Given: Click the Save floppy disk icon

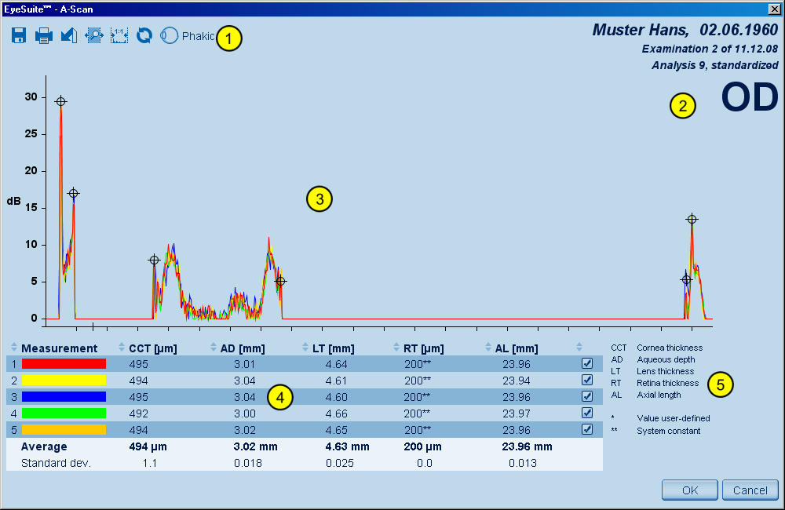Looking at the screenshot, I should tap(20, 35).
